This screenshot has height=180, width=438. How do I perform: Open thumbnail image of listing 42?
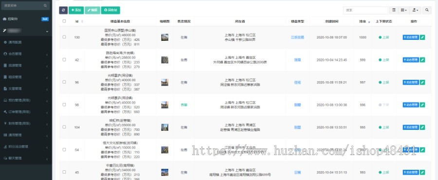[x=164, y=60]
